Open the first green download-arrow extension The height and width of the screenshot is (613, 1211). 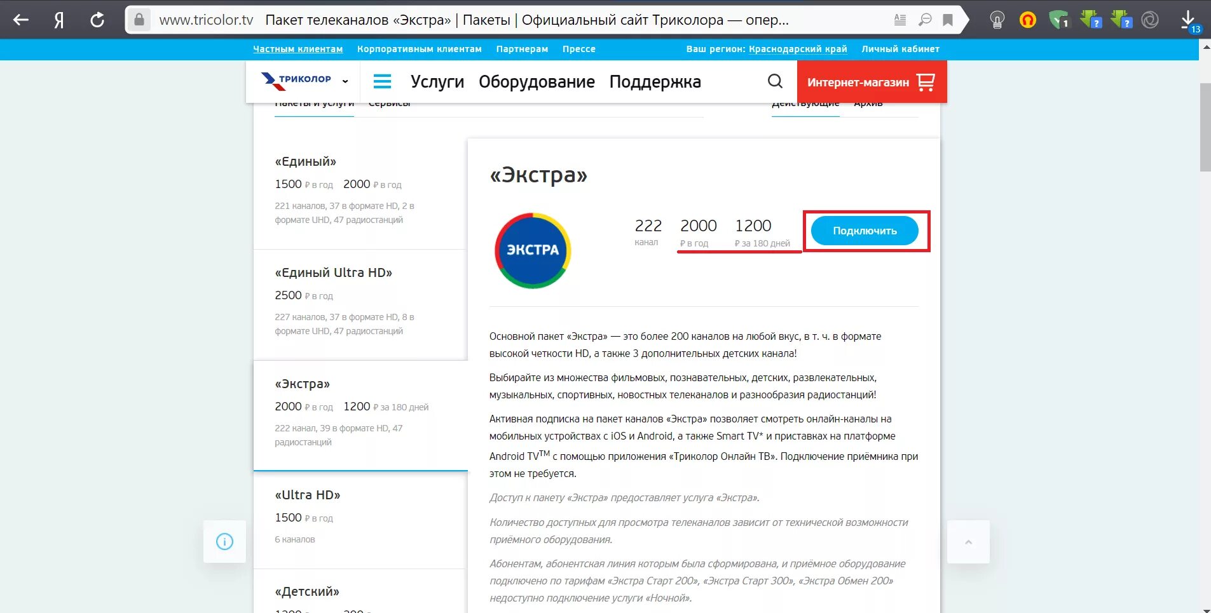1090,19
